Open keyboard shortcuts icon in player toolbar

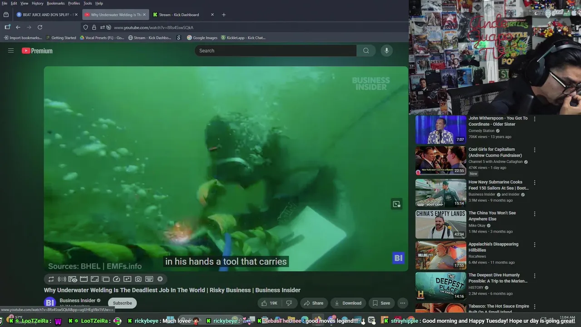pyautogui.click(x=149, y=279)
